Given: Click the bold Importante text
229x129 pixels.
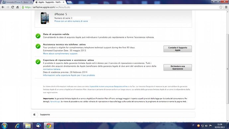Looking at the screenshot, I should (48, 98).
